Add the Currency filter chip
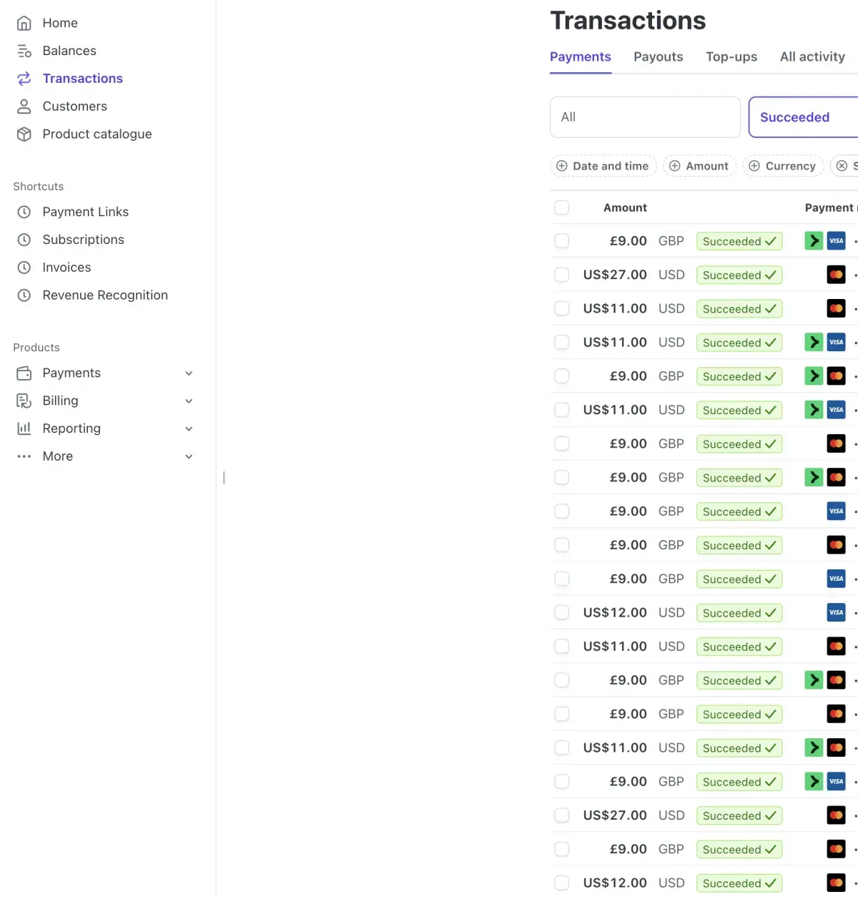The height and width of the screenshot is (897, 858). (782, 166)
